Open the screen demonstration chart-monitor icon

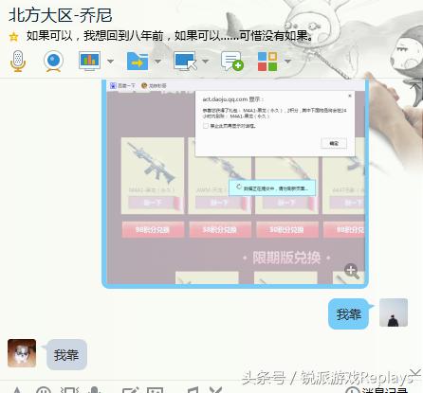click(x=90, y=61)
